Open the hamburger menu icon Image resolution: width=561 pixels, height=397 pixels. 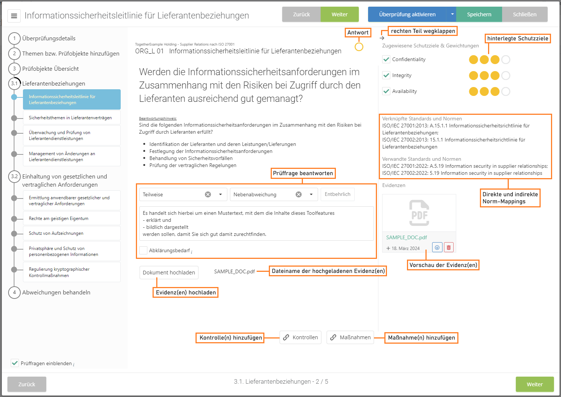[x=14, y=16]
